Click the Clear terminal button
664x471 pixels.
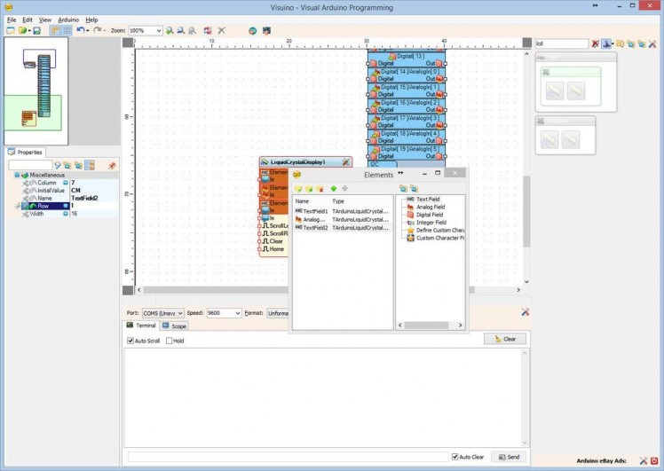tap(505, 339)
